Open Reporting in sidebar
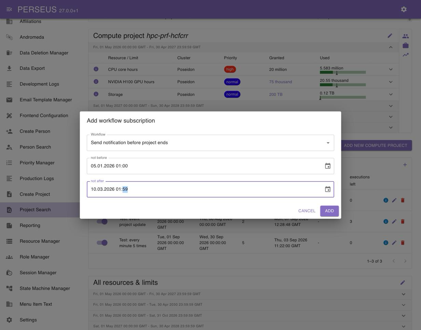This screenshot has height=330, width=421. click(40, 226)
